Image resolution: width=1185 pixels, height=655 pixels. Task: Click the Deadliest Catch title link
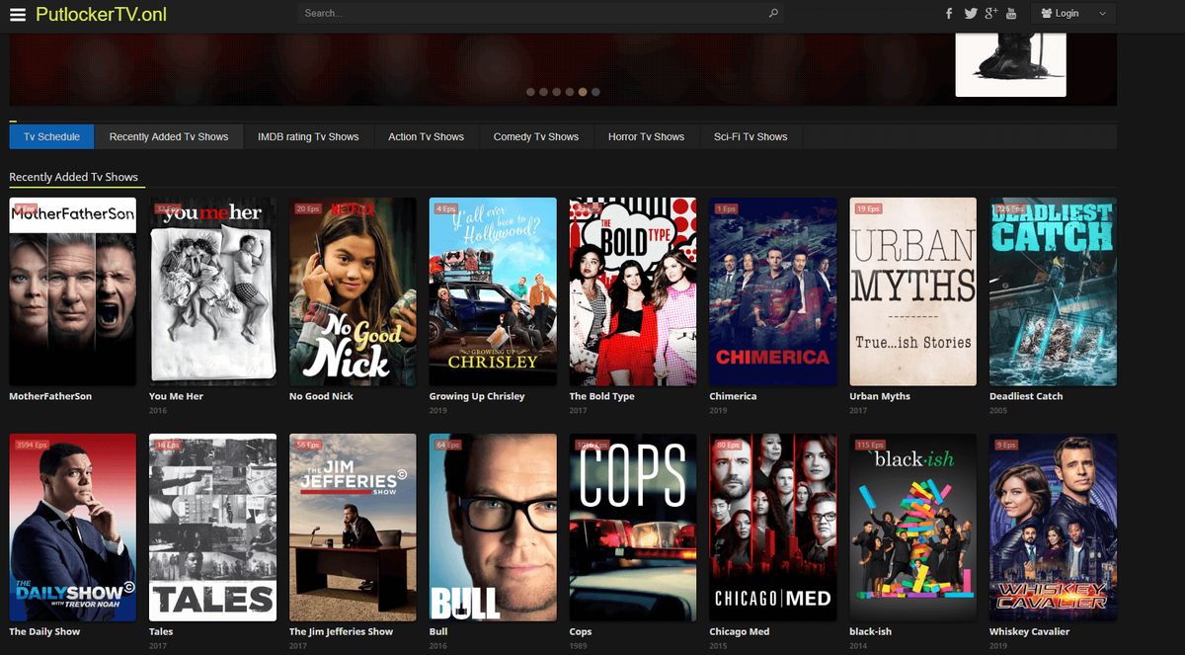1026,396
